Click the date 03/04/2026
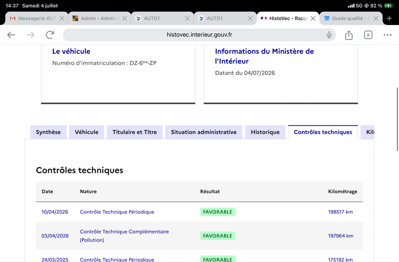The width and height of the screenshot is (399, 262). (55, 236)
